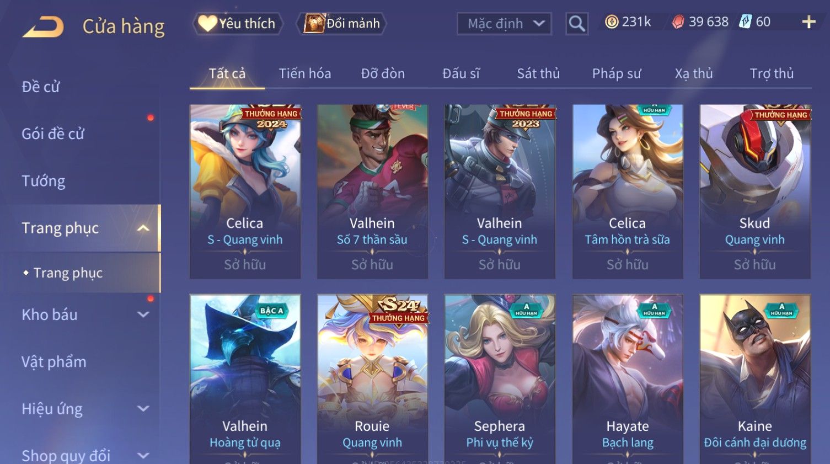The image size is (830, 464).
Task: Select Celica Tâm hồn trà sữa skin
Action: [628, 191]
